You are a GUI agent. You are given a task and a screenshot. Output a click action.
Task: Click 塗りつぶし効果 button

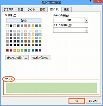point(17,58)
